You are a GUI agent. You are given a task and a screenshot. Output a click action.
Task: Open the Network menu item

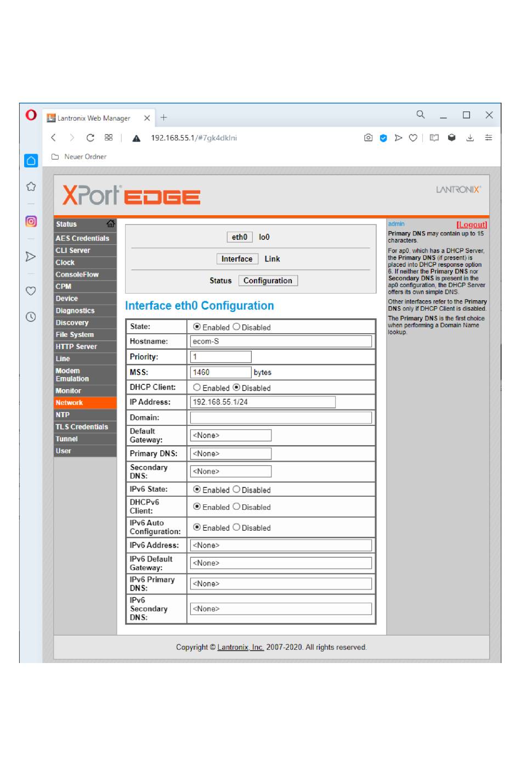[85, 403]
